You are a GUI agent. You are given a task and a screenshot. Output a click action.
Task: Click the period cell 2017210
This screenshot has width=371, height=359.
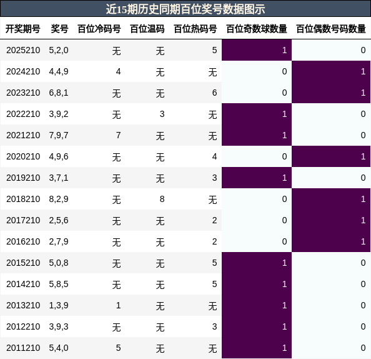[x=23, y=220]
